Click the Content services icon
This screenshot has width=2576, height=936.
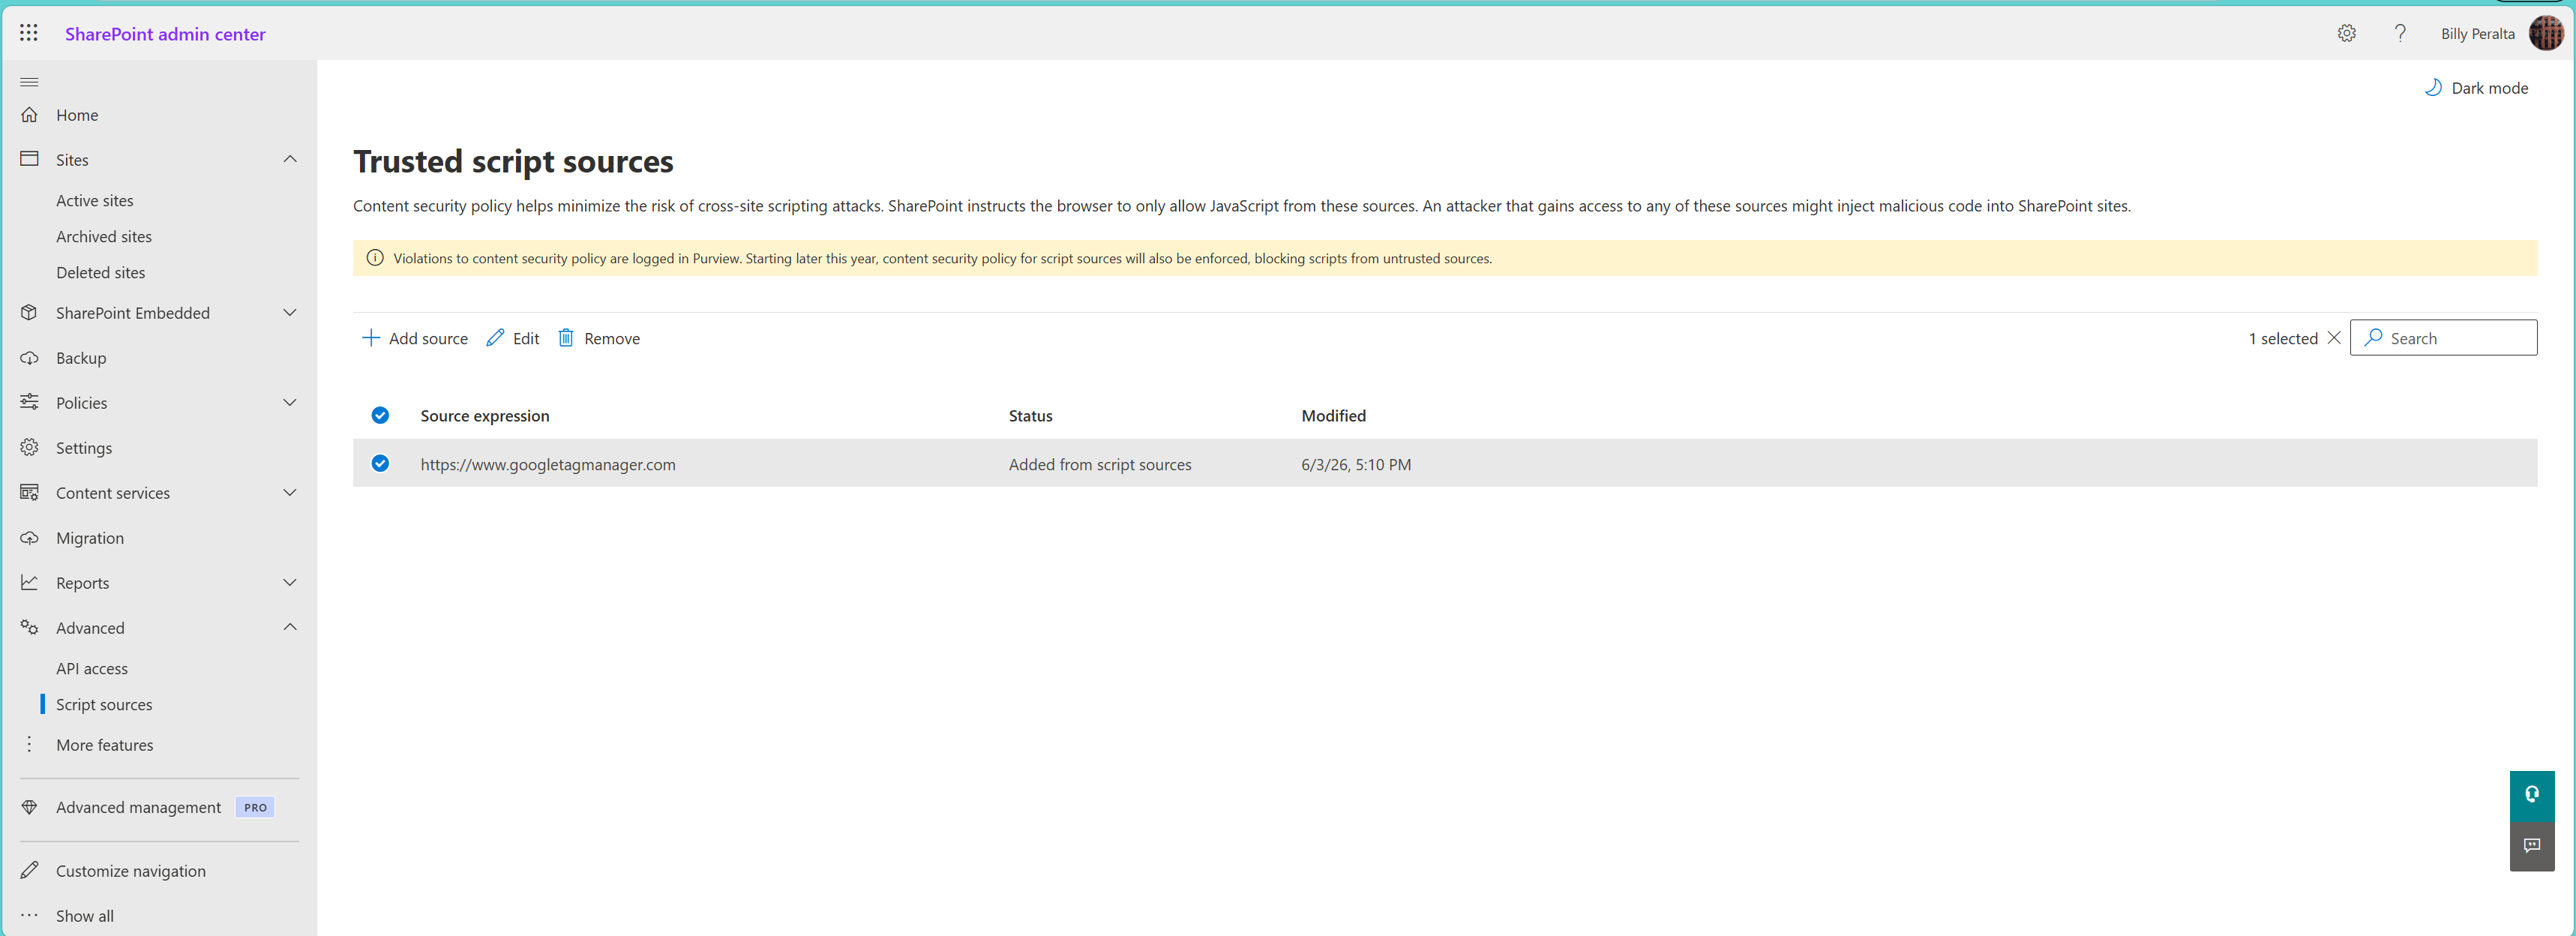pos(29,492)
